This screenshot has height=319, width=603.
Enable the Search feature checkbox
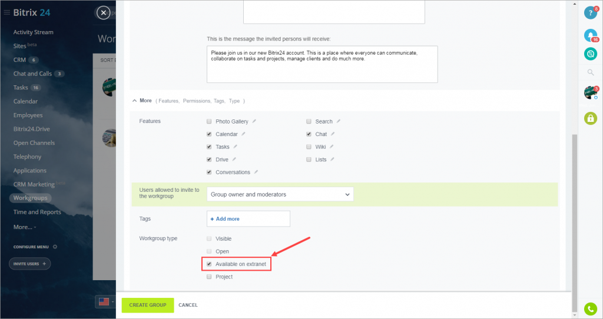coord(309,121)
